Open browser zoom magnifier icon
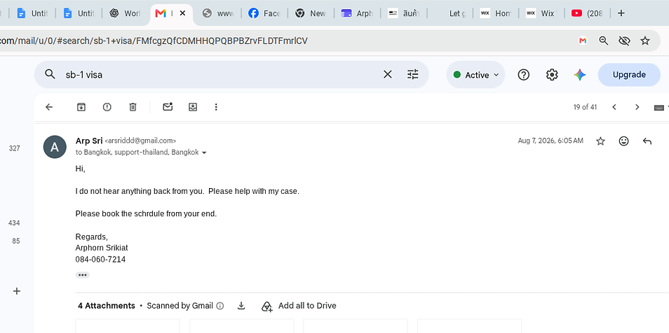The width and height of the screenshot is (669, 333). 603,41
